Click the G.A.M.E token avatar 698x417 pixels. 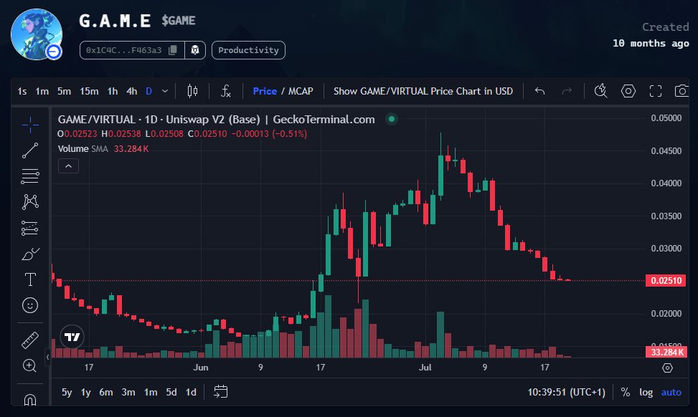(37, 34)
